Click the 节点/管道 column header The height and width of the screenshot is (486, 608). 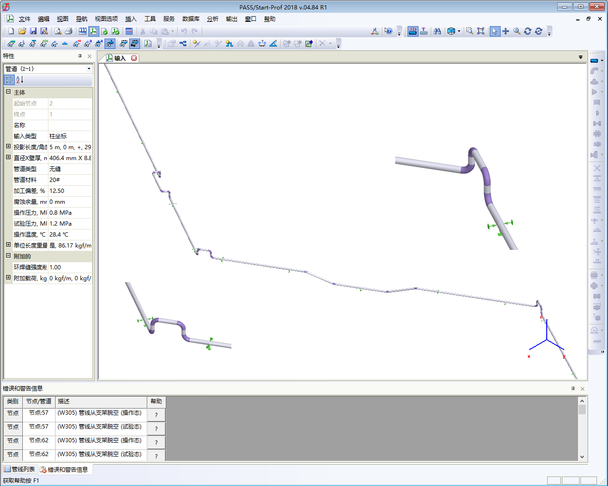(39, 401)
